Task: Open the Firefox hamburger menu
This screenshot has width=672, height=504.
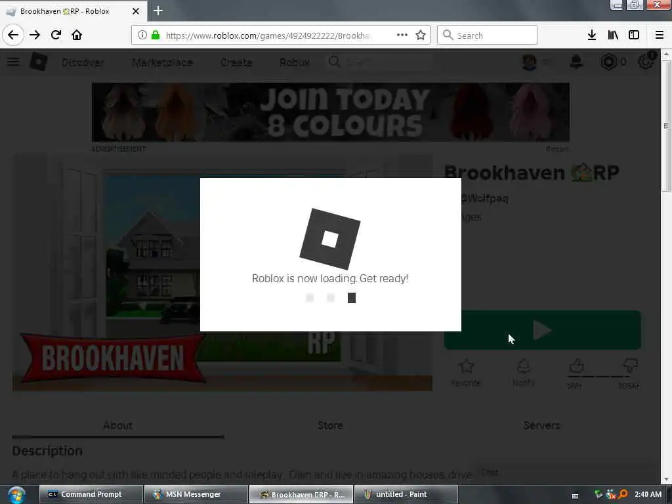Action: pyautogui.click(x=660, y=35)
